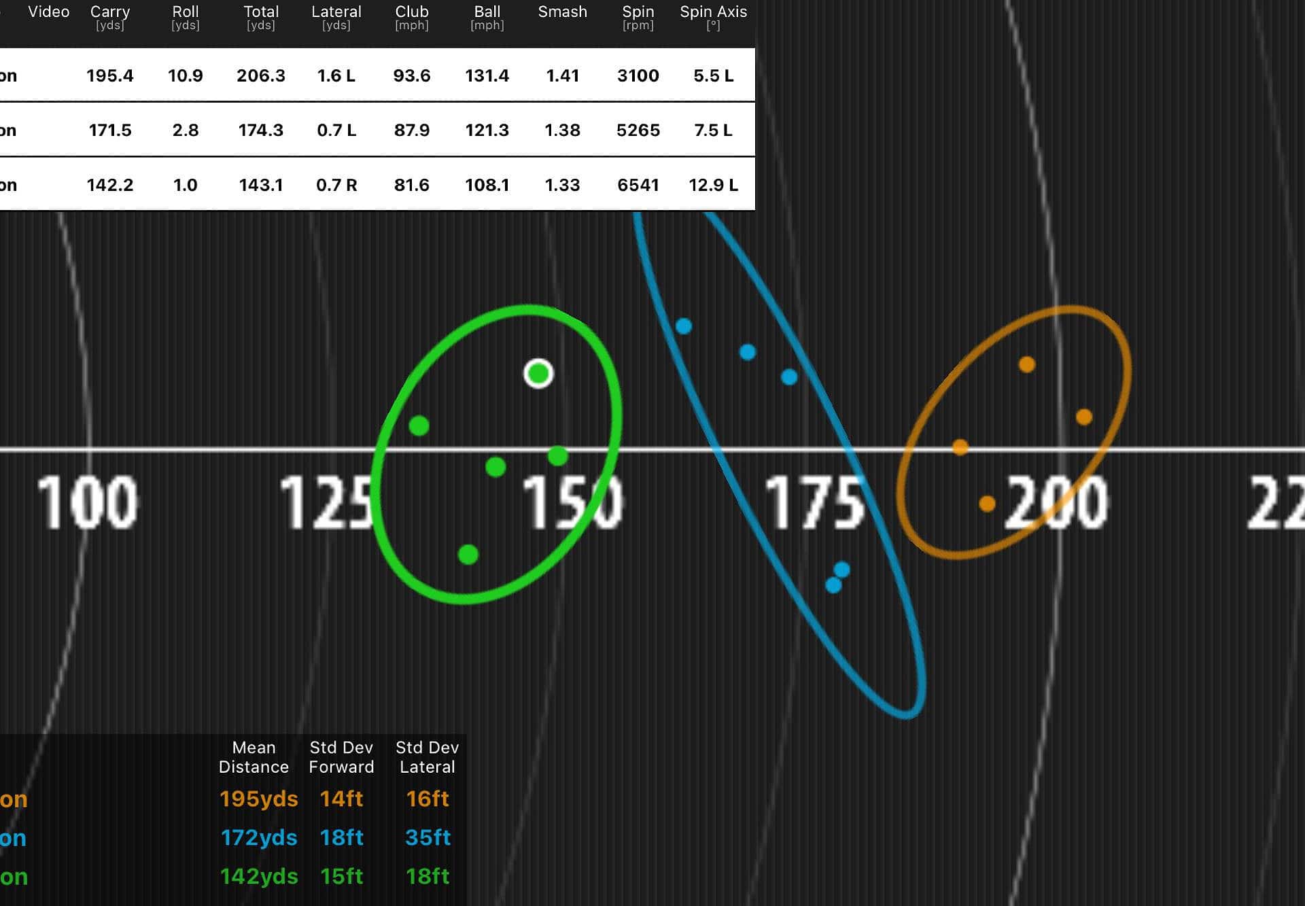The image size is (1305, 906).
Task: Select the highlighted green shot with white ring
Action: tap(538, 373)
